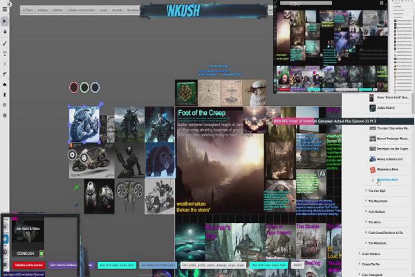Open the bottom icon in left toolbar
Screen dimensions: 415x277
click(5, 116)
